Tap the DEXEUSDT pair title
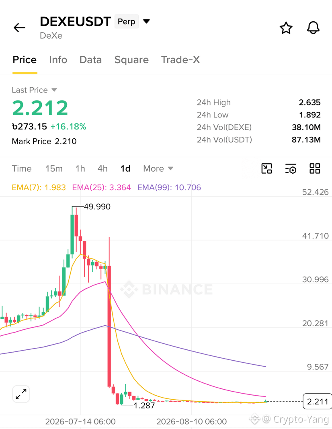This screenshot has height=429, width=332. point(75,21)
